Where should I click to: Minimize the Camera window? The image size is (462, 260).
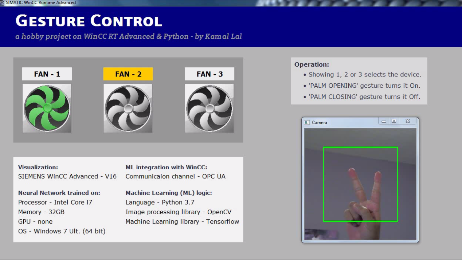pos(384,121)
